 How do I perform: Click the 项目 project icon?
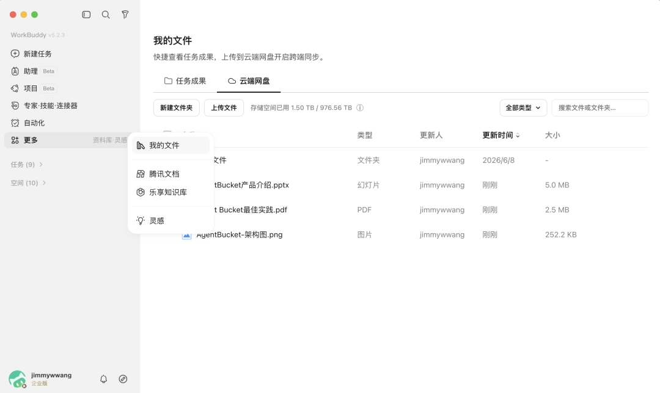tap(15, 88)
